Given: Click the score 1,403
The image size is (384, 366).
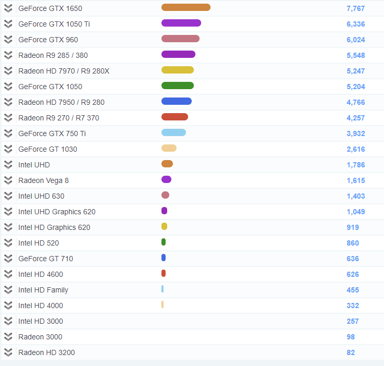Looking at the screenshot, I should point(356,196).
